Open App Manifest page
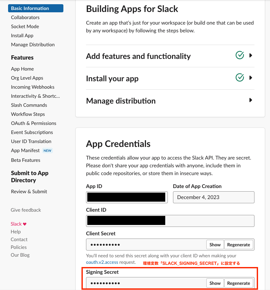 (x=25, y=151)
